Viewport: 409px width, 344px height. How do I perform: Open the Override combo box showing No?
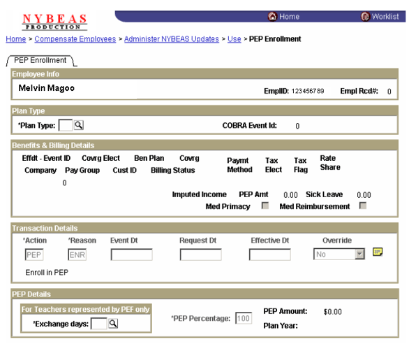339,254
